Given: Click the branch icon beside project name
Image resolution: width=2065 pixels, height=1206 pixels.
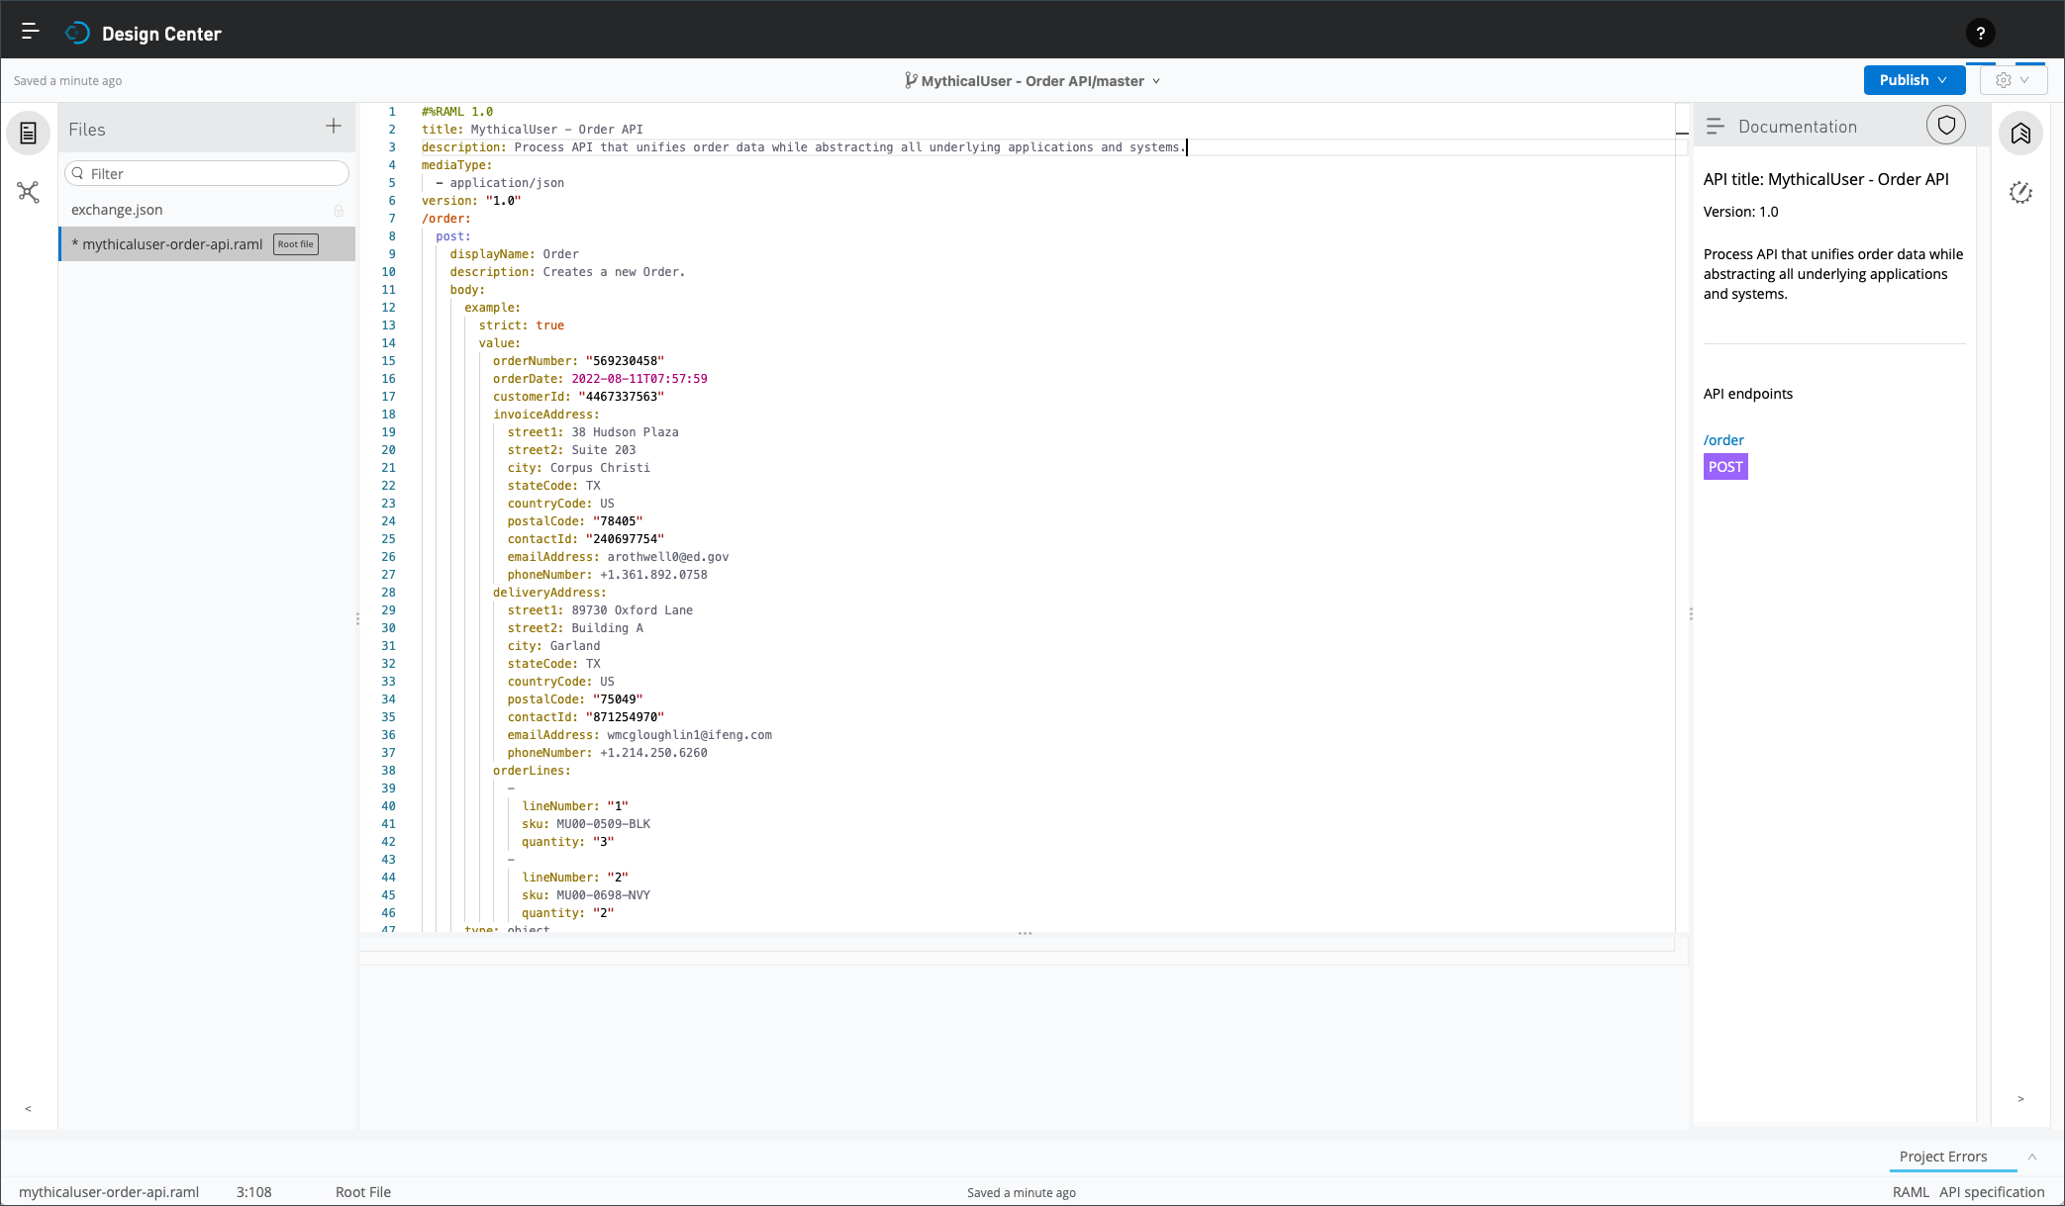Looking at the screenshot, I should [x=910, y=80].
